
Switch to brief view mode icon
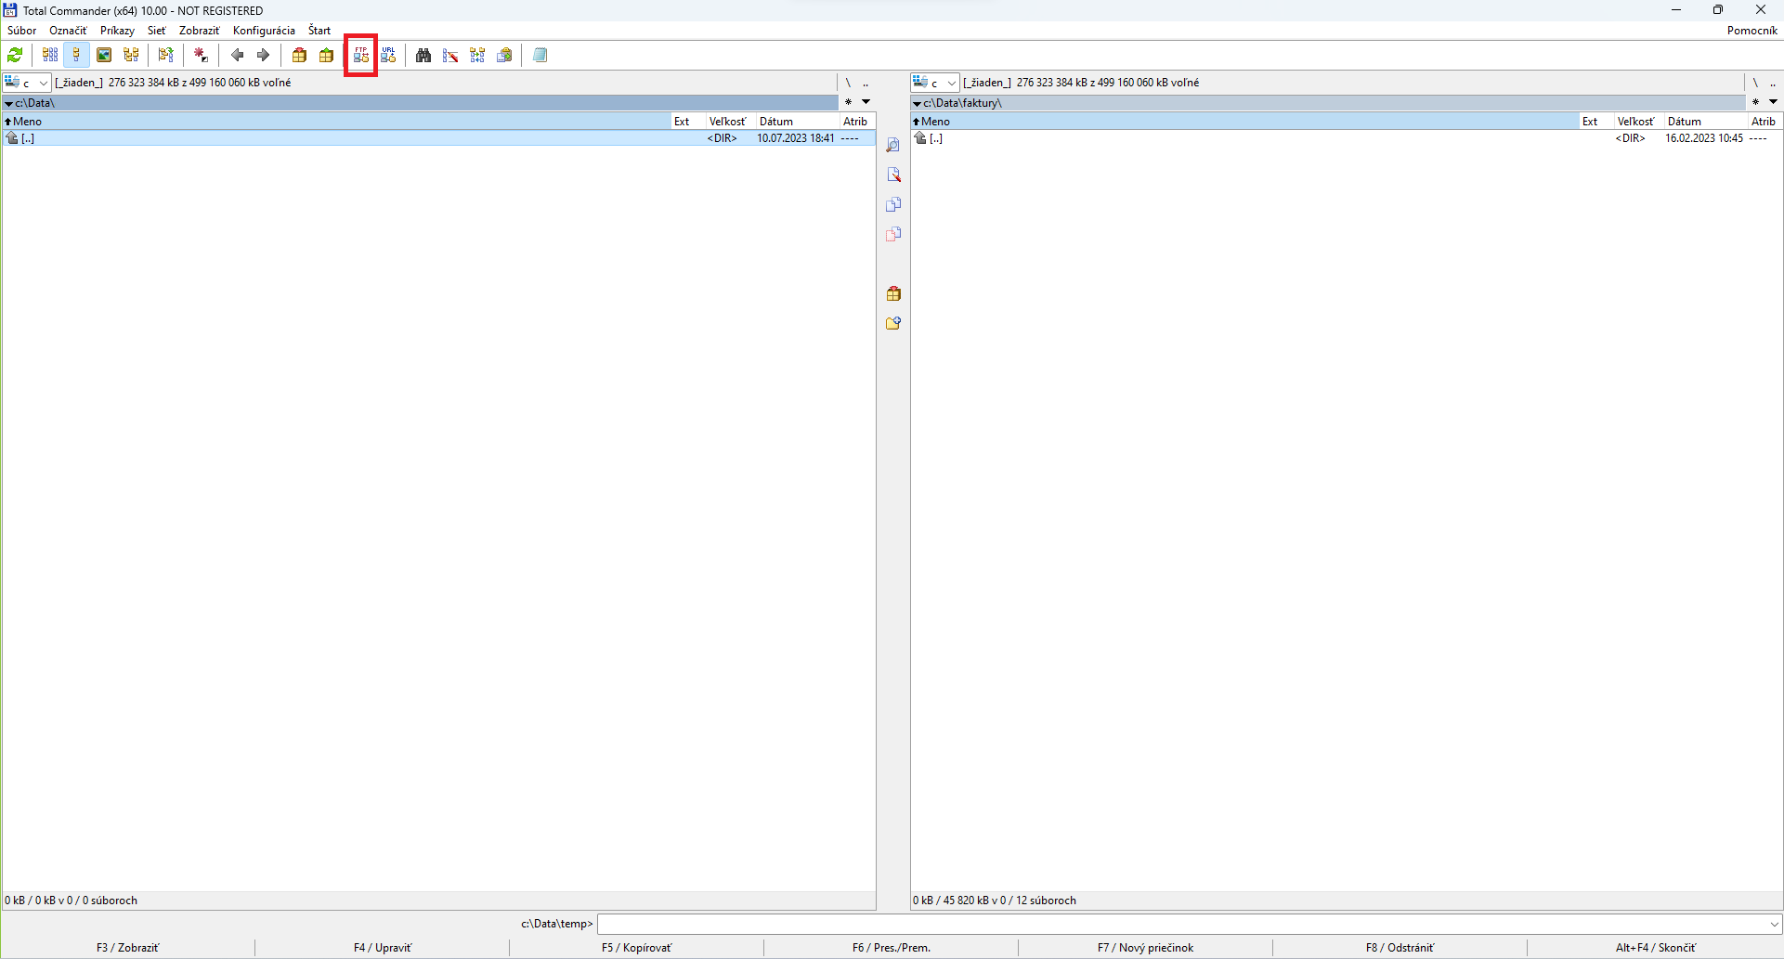coord(50,55)
